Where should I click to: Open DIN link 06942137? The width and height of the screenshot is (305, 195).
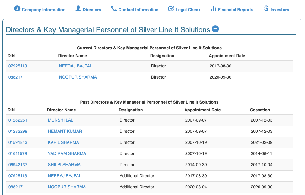coord(18,165)
